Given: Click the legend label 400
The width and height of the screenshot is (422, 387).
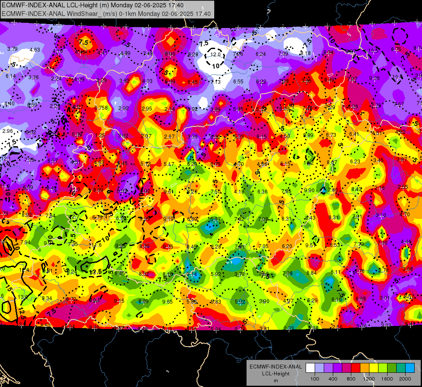Looking at the screenshot, I should 333,379.
